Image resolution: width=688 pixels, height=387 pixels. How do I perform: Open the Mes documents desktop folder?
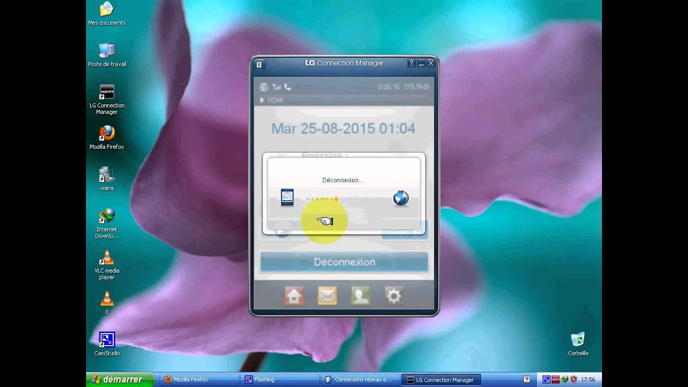pyautogui.click(x=106, y=13)
